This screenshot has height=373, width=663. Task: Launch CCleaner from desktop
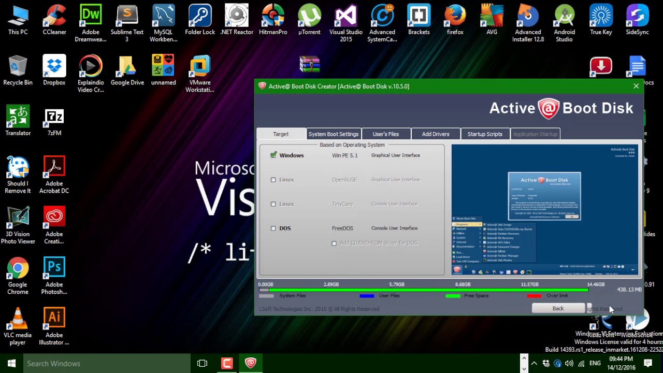(54, 21)
